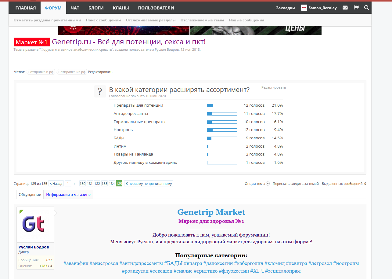Click the flag notifications icon
392x279 pixels.
coord(356,8)
